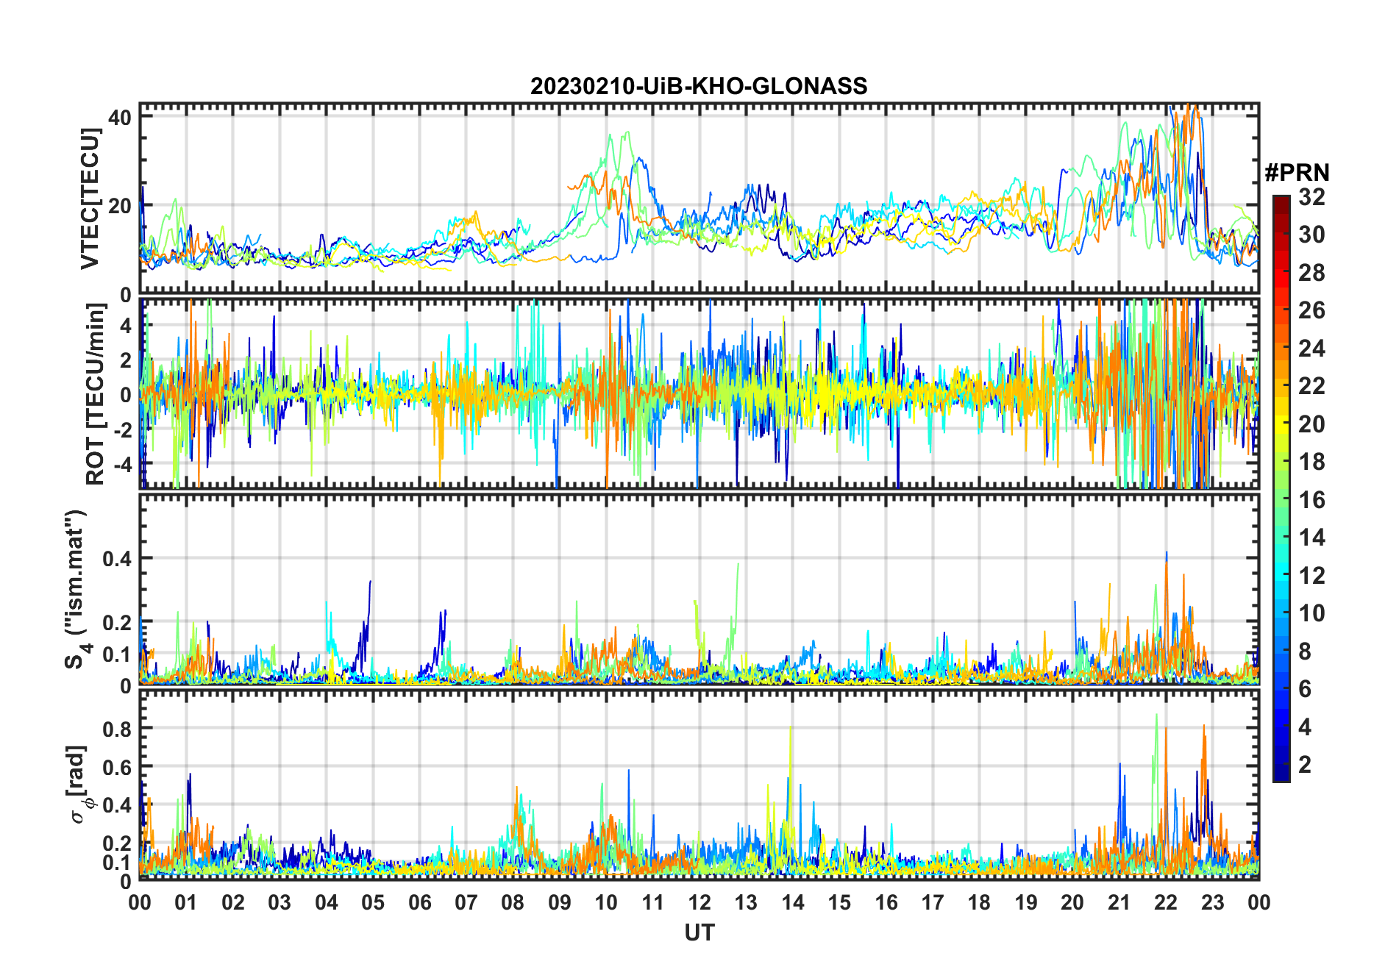Click colorbar tick label 26
The image size is (1399, 978).
1311,310
